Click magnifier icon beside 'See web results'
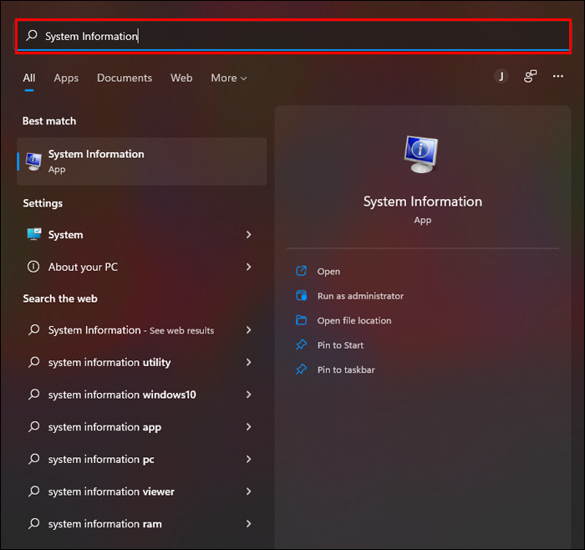The width and height of the screenshot is (585, 550). tap(34, 330)
